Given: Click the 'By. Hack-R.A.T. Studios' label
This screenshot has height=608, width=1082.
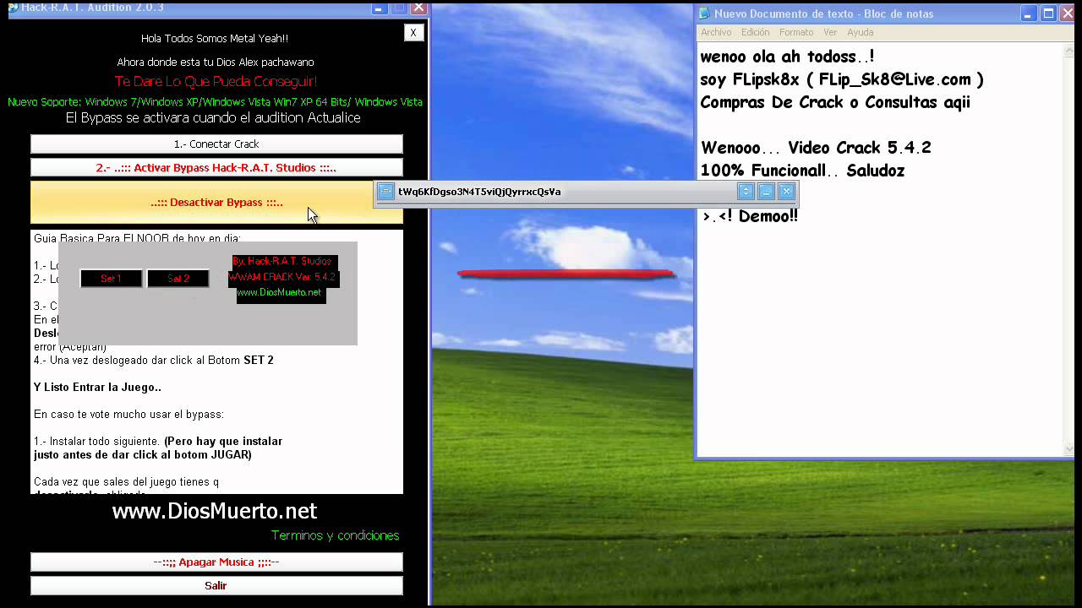Looking at the screenshot, I should click(283, 262).
